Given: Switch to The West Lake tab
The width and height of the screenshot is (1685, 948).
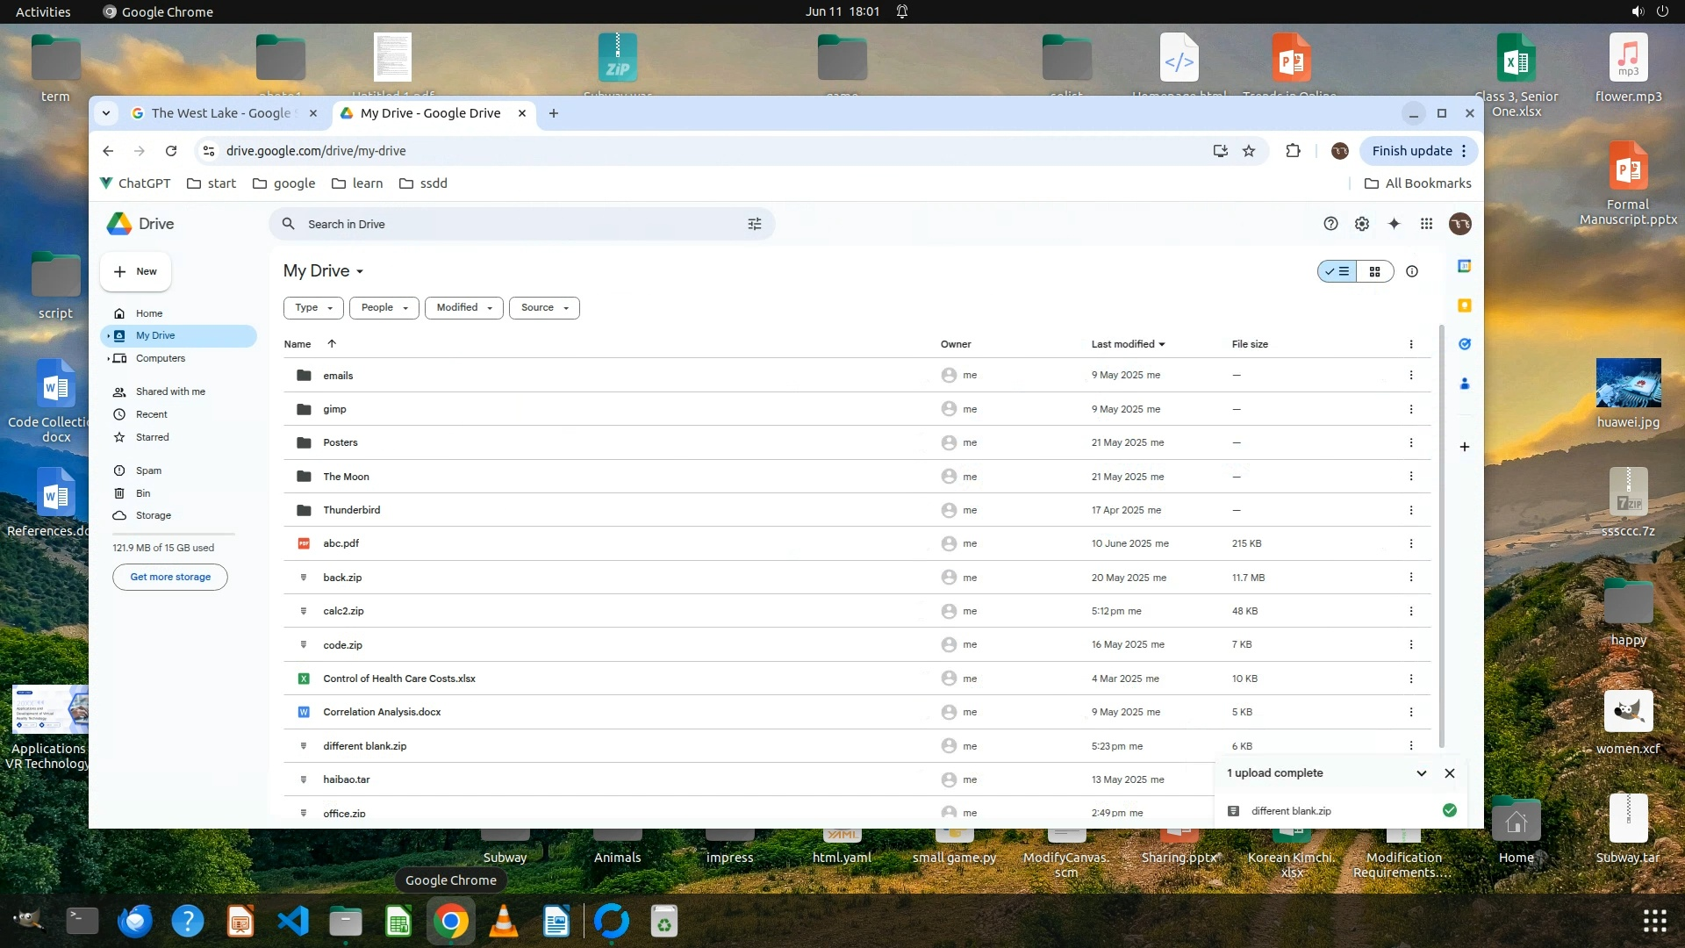Looking at the screenshot, I should 219,113.
